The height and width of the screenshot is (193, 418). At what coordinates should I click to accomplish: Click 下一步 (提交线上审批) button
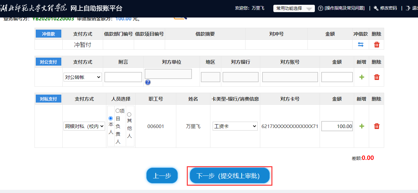click(x=230, y=176)
